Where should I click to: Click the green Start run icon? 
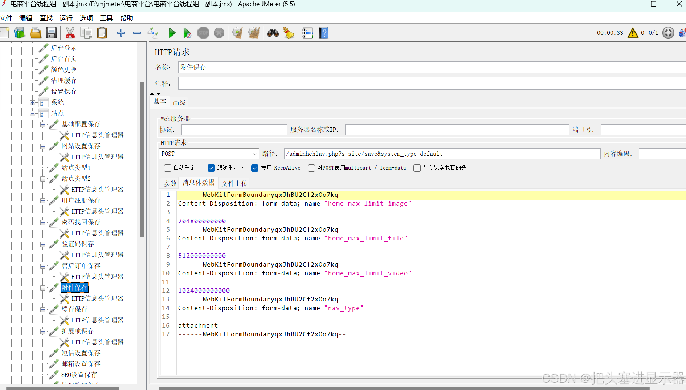pos(172,33)
